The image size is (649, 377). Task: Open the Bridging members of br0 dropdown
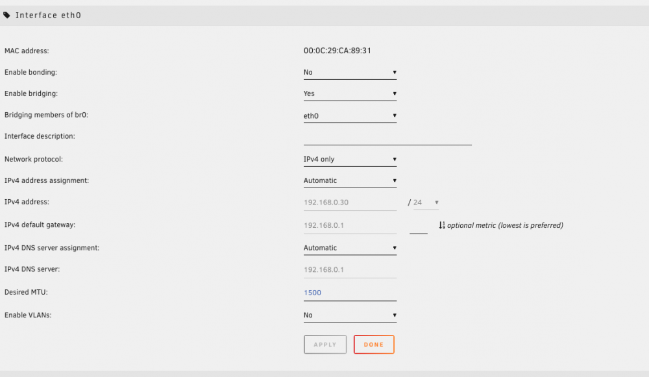pos(350,116)
